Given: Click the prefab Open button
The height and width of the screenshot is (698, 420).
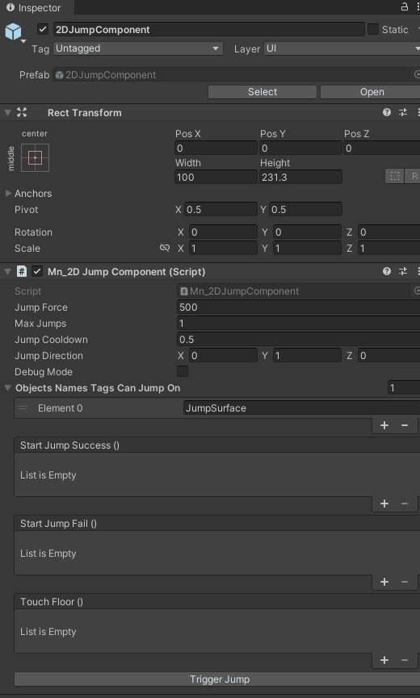Looking at the screenshot, I should click(x=370, y=92).
